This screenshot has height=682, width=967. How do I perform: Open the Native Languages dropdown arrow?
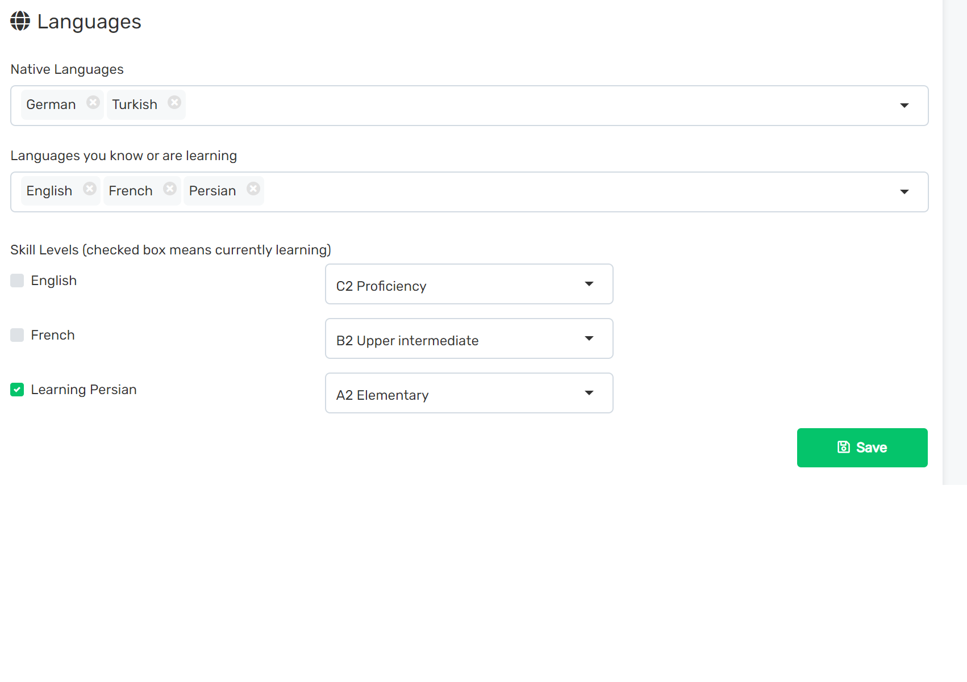point(904,106)
